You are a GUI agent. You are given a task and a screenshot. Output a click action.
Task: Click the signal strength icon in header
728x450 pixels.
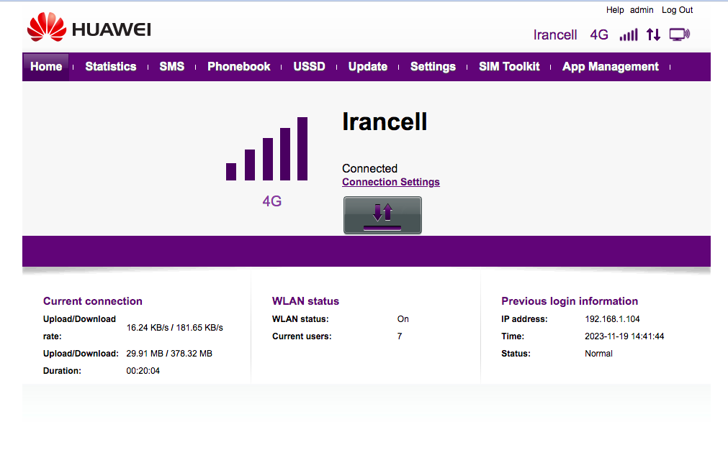tap(629, 35)
